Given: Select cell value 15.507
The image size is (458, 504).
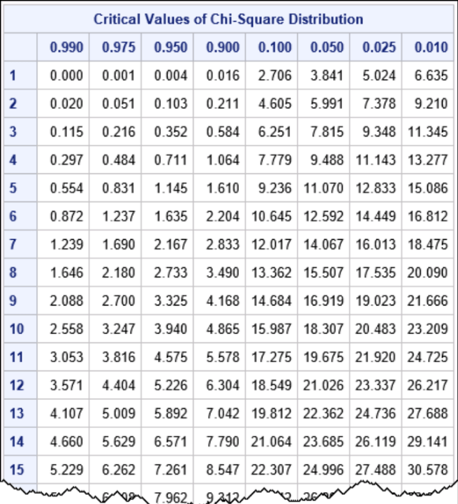Looking at the screenshot, I should [323, 273].
